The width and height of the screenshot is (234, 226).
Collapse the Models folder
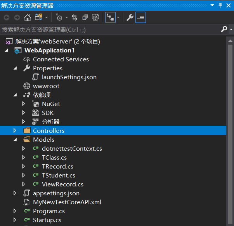coord(15,140)
